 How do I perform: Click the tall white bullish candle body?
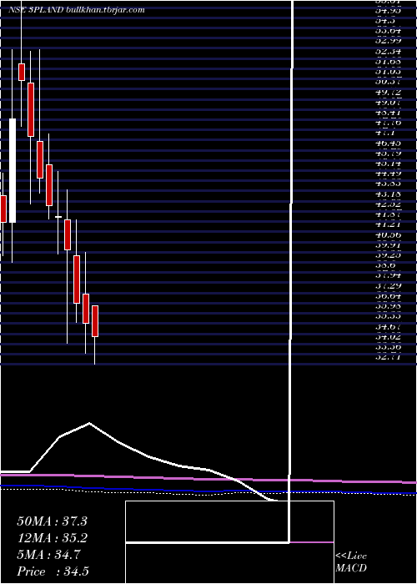[13, 170]
